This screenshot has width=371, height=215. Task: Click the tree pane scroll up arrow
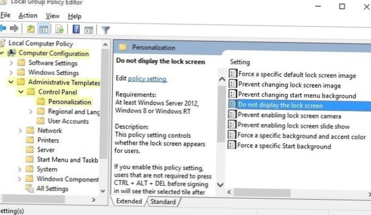click(x=106, y=44)
